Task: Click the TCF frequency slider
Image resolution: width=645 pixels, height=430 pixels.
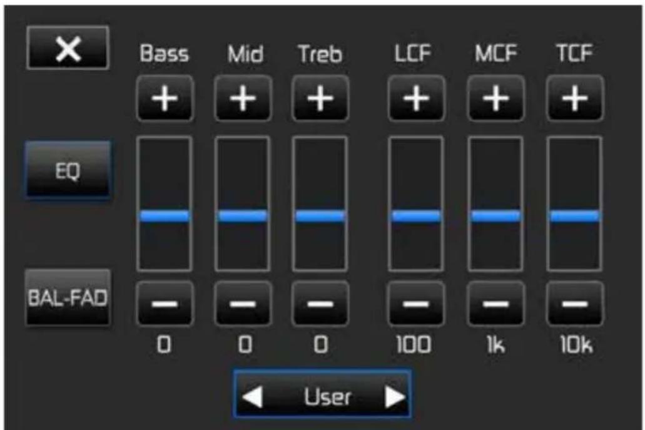Action: (x=574, y=203)
